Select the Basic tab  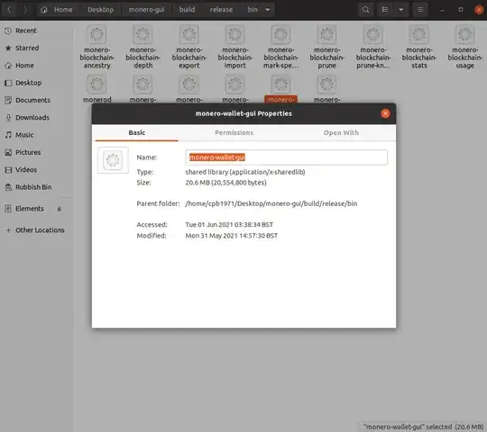coord(137,132)
